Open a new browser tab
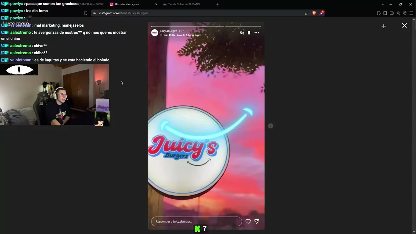Viewport: 416px width, 234px height. coord(217,4)
